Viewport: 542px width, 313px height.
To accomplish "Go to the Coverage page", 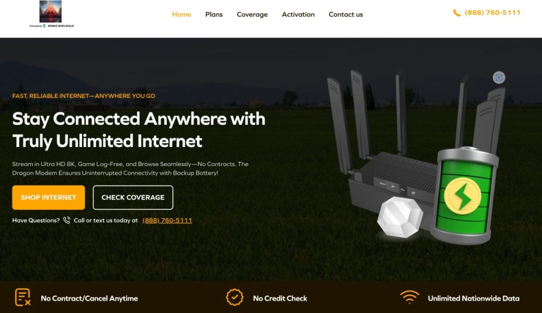I will coord(252,14).
